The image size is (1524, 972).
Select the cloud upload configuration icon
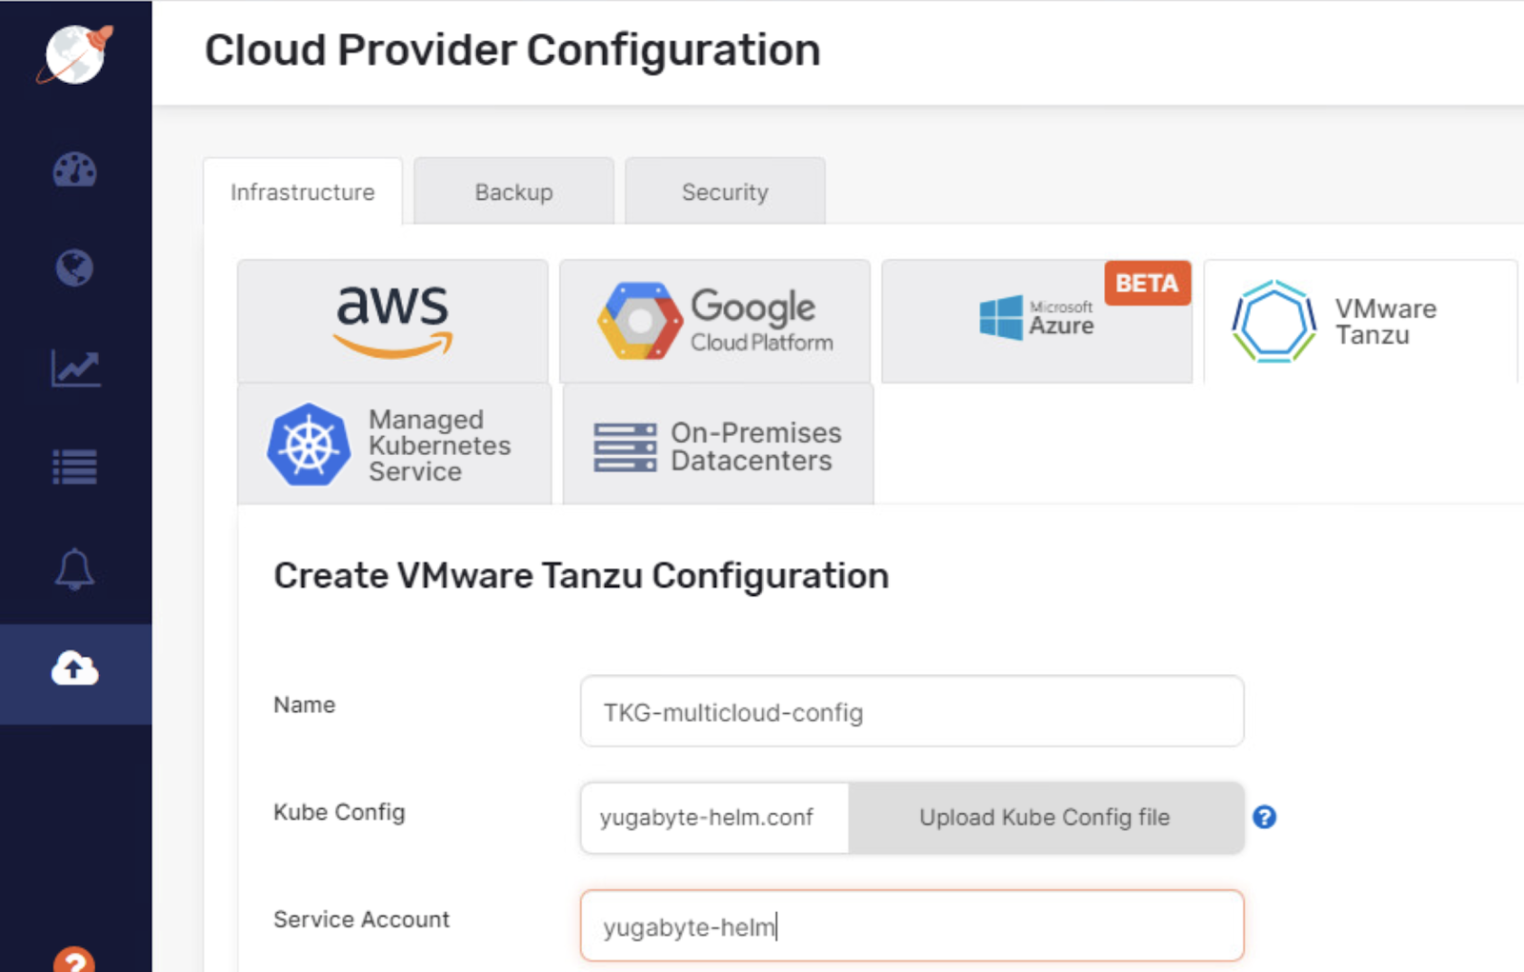click(75, 668)
